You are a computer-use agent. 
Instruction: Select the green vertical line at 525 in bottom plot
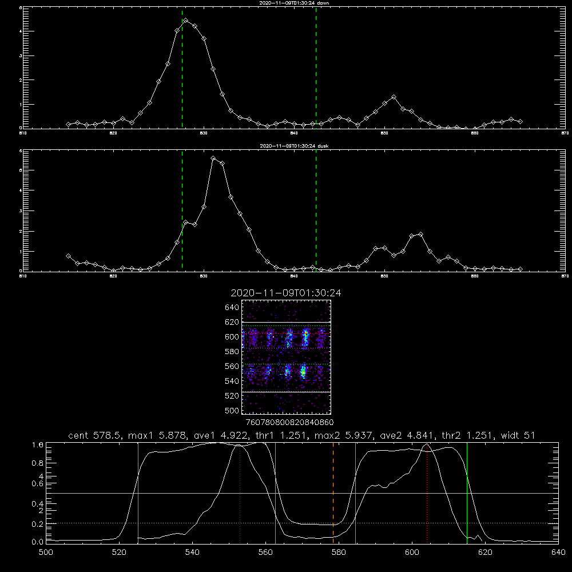point(138,493)
